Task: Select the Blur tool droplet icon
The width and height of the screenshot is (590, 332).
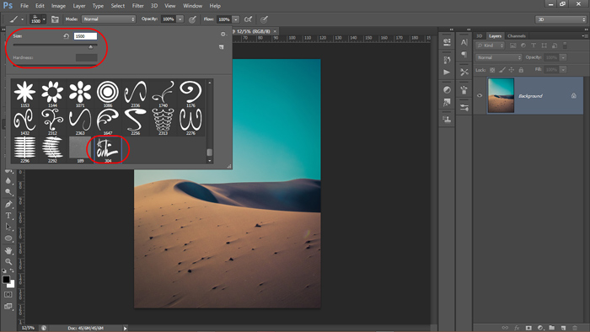Action: coord(8,180)
